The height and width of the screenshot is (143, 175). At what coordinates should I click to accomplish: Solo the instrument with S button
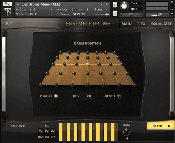[115, 5]
